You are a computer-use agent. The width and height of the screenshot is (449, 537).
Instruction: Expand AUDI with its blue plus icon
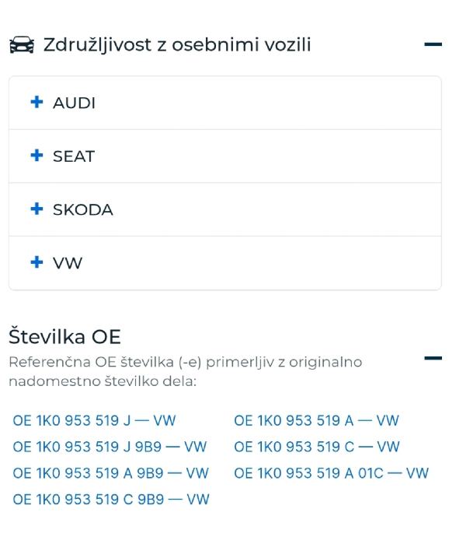point(37,102)
